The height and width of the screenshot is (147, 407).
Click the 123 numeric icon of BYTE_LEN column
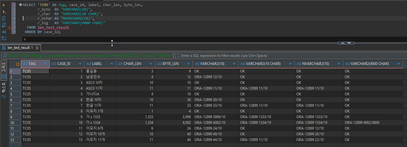click(159, 64)
